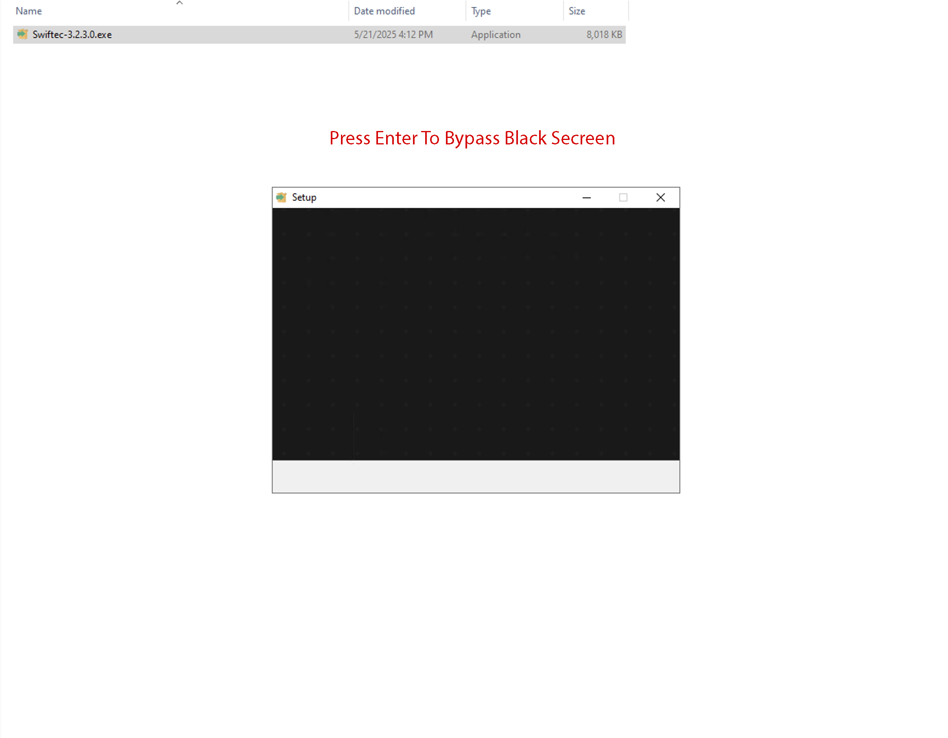Click the Swiftec-3.2.3.0.exe file icon
Viewport: 948px width, 738px height.
pyautogui.click(x=22, y=34)
